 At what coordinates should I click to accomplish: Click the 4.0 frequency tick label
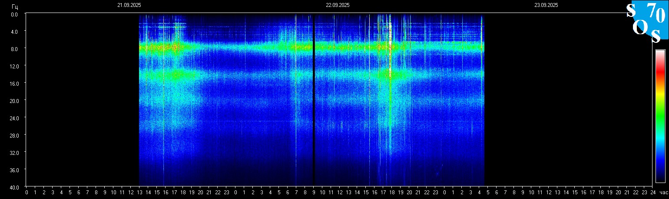pos(14,31)
